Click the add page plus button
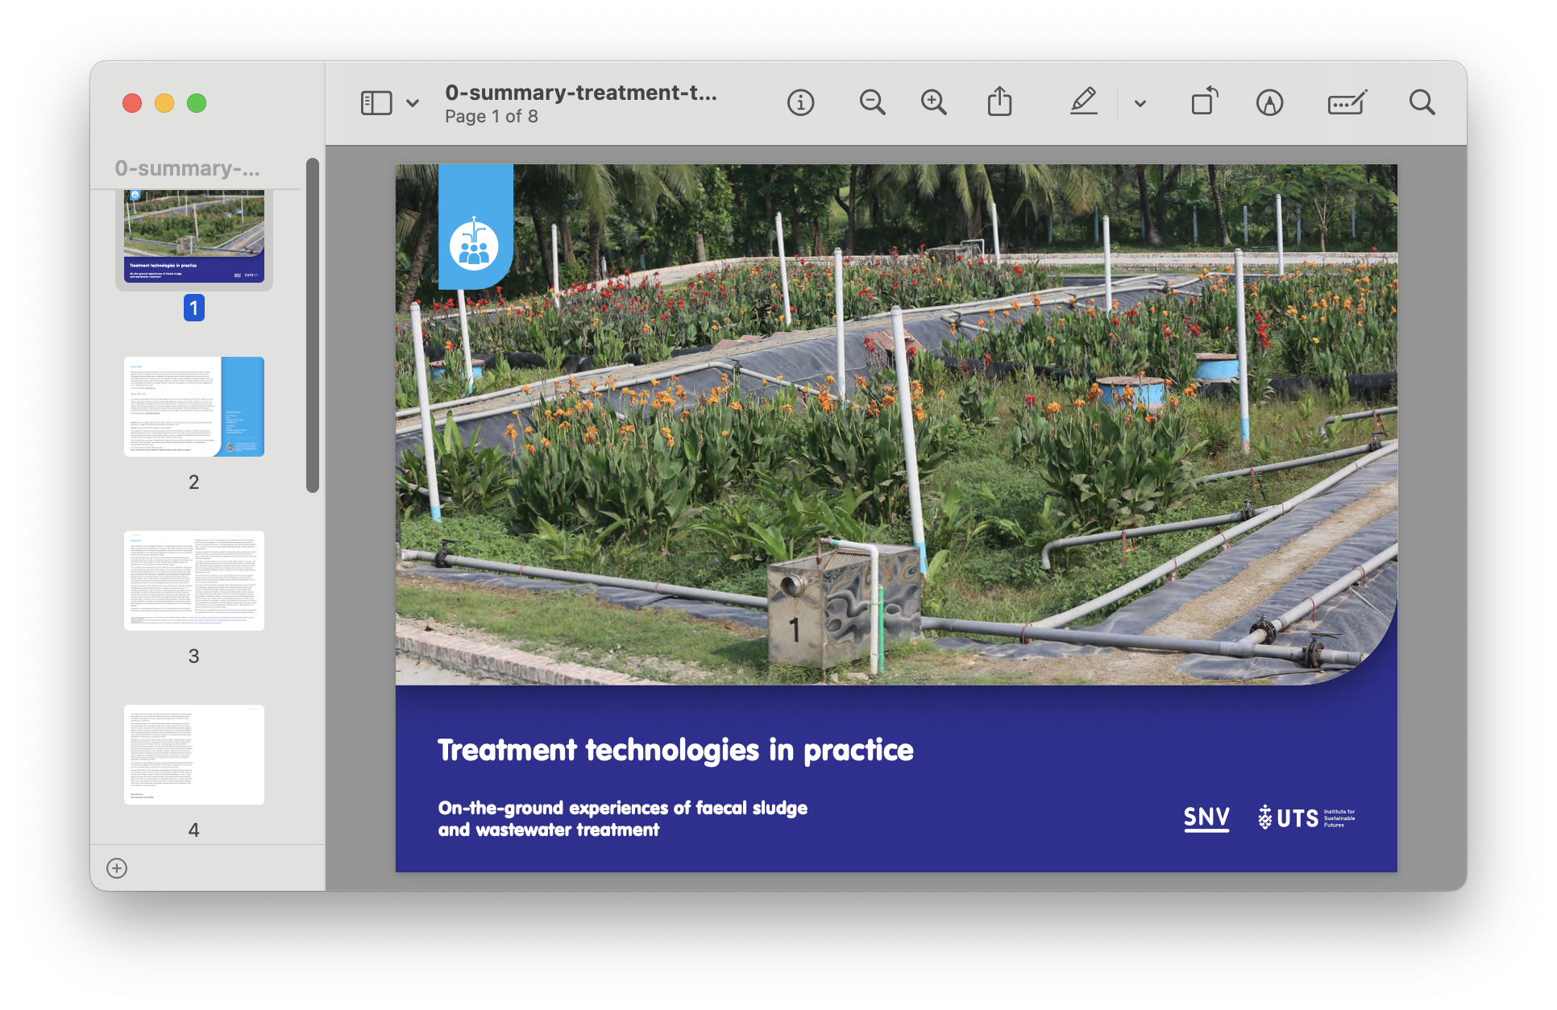This screenshot has width=1557, height=1010. click(x=117, y=868)
